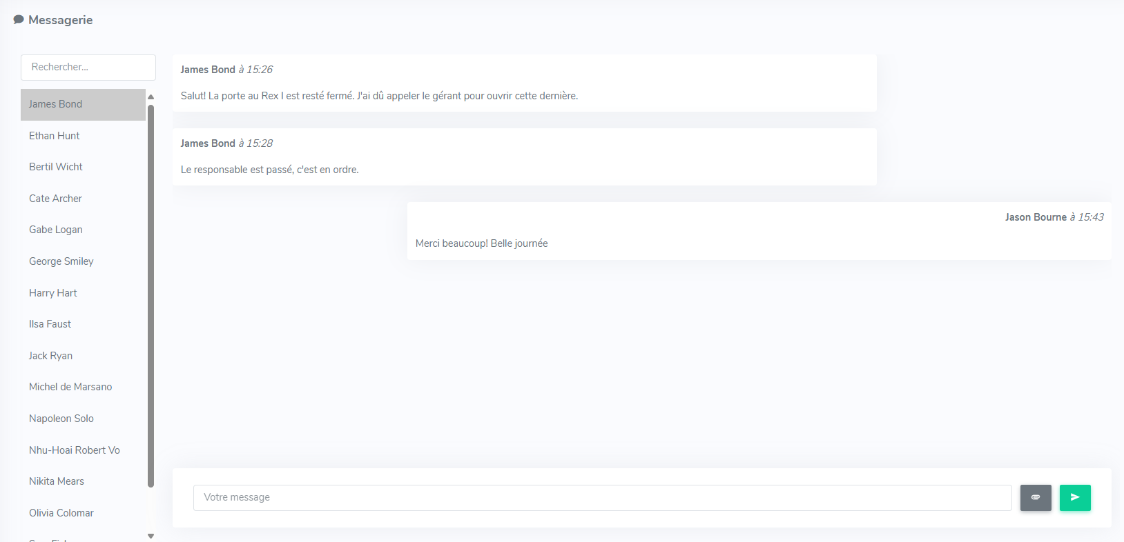1124x542 pixels.
Task: Select Harry Hart contact
Action: coord(53,293)
